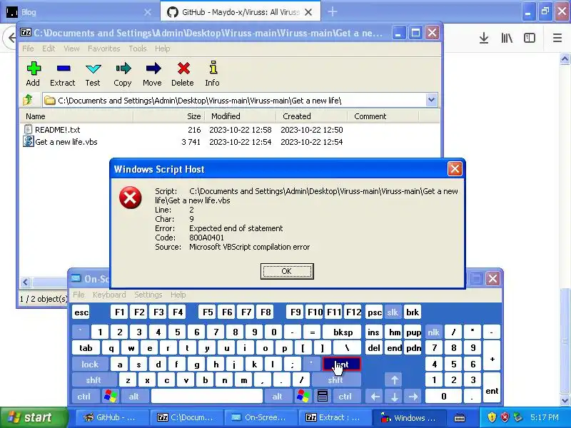This screenshot has height=428, width=571.
Task: Click the left Windows logo key on keyboard
Action: pyautogui.click(x=111, y=396)
